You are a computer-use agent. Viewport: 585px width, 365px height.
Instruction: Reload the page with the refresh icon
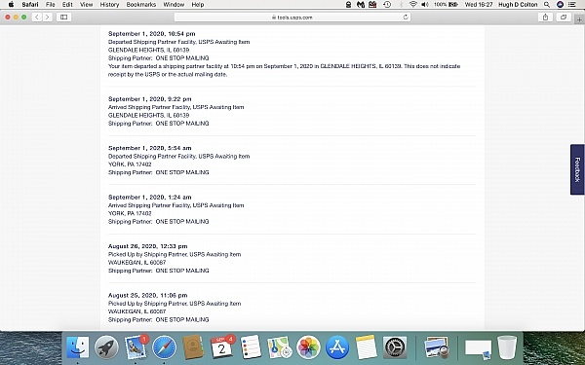click(406, 18)
